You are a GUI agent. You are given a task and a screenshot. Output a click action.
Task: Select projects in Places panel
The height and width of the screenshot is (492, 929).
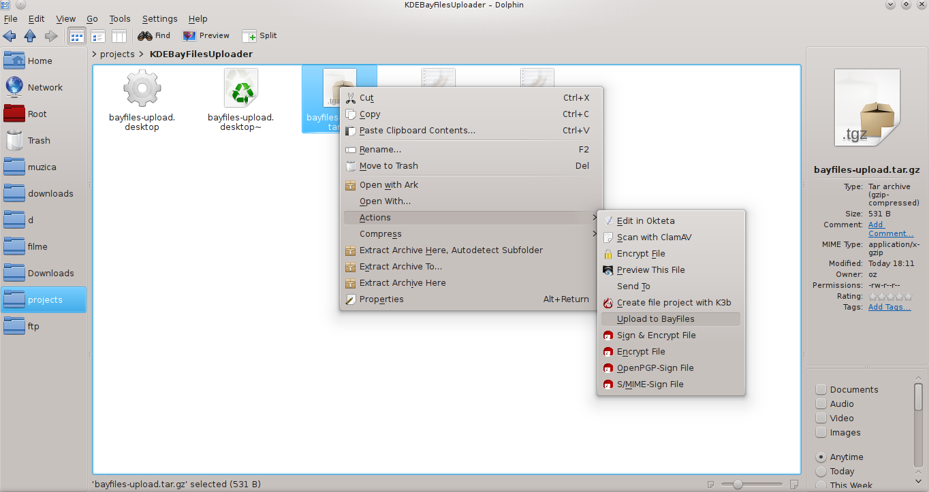(x=44, y=299)
